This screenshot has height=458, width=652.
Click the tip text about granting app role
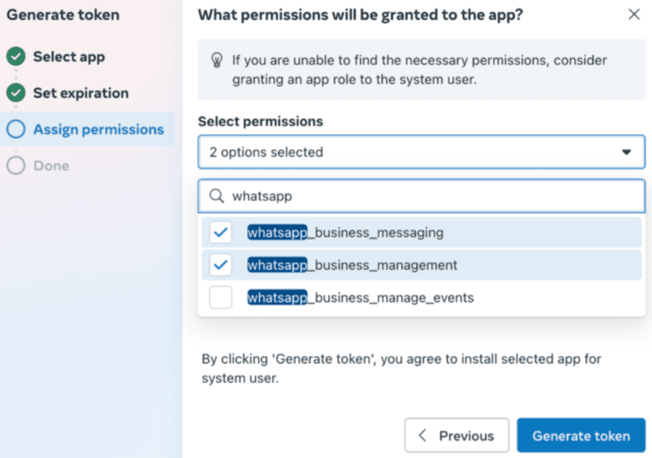click(420, 69)
